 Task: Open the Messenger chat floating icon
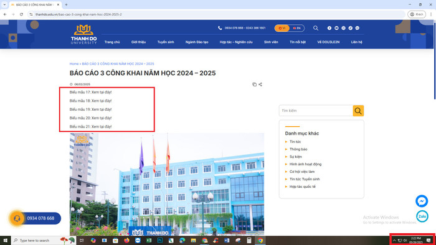[422, 201]
